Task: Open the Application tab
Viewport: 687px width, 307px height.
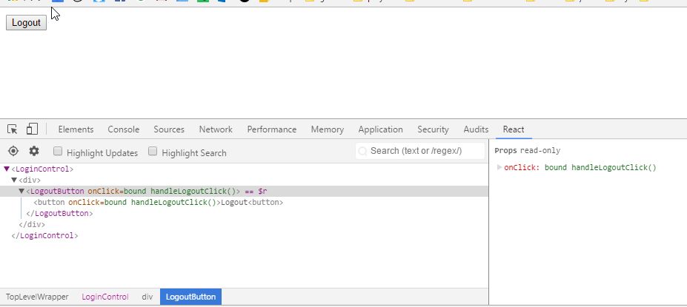Action: point(380,129)
